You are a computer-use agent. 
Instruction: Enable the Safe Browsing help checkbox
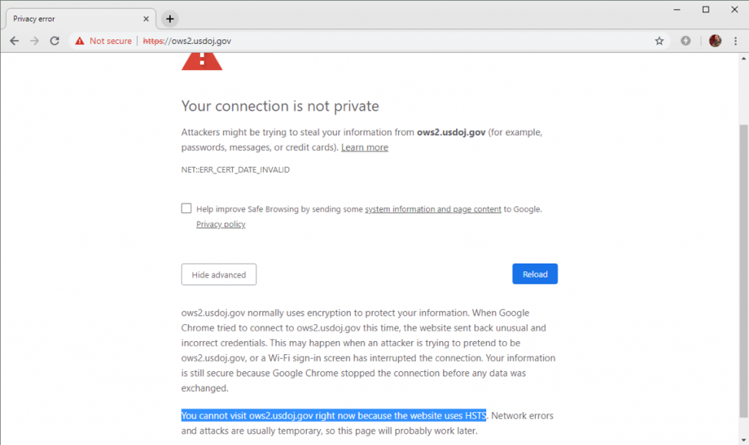186,208
